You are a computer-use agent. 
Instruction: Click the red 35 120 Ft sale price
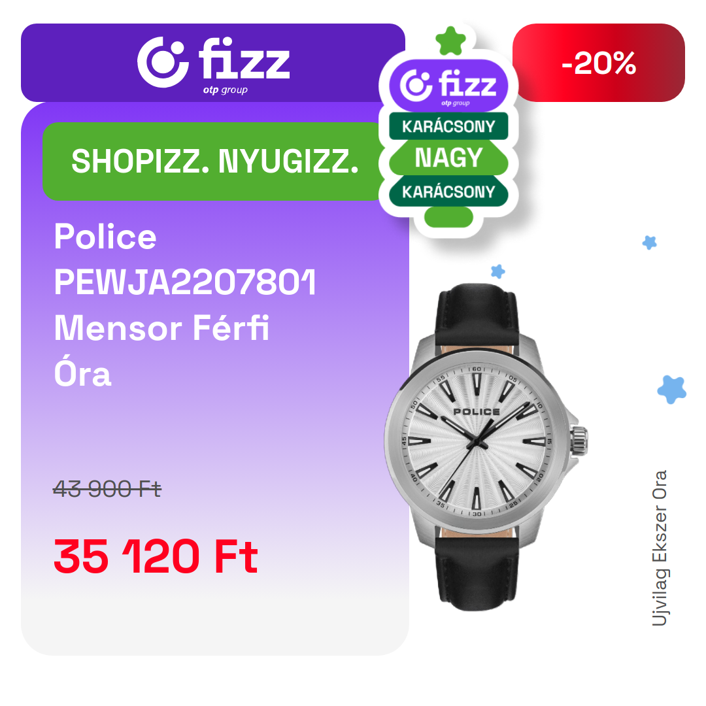(x=156, y=557)
